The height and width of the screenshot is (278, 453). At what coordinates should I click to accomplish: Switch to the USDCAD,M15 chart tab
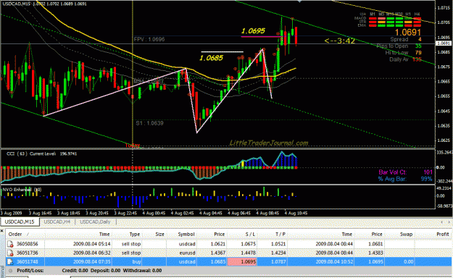(20, 222)
